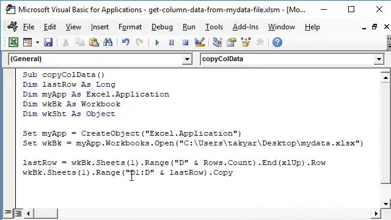Viewport: 391px width, 220px height.
Task: Close the inner code window
Action: coord(387,27)
